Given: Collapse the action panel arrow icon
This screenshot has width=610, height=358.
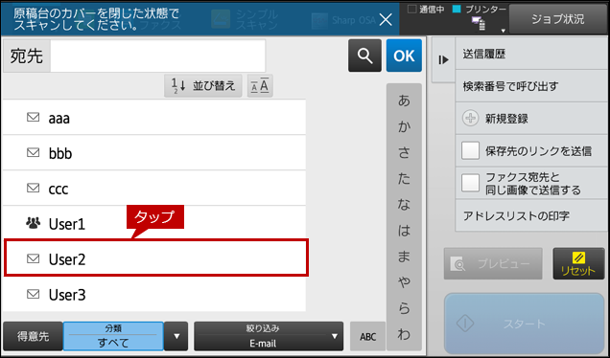Looking at the screenshot, I should (x=443, y=59).
